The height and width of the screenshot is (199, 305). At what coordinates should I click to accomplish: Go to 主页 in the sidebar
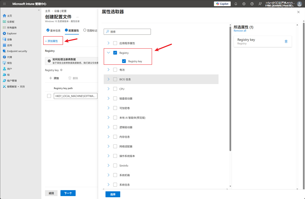coord(7,16)
